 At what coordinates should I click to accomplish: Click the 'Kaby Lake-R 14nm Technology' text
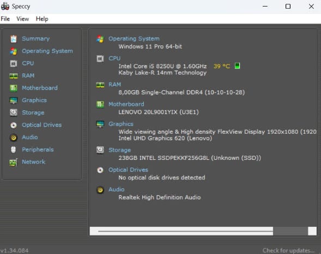(x=162, y=73)
